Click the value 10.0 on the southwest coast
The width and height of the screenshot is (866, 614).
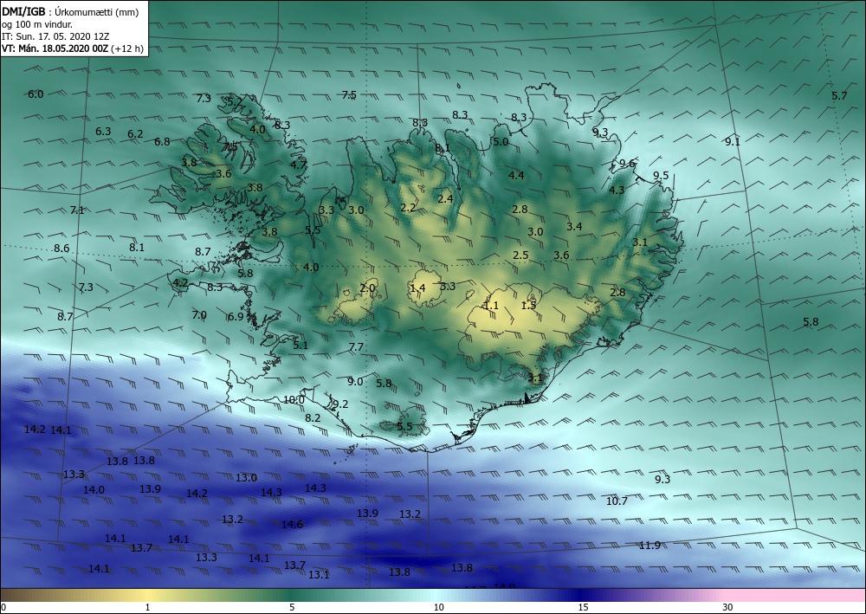tap(294, 400)
